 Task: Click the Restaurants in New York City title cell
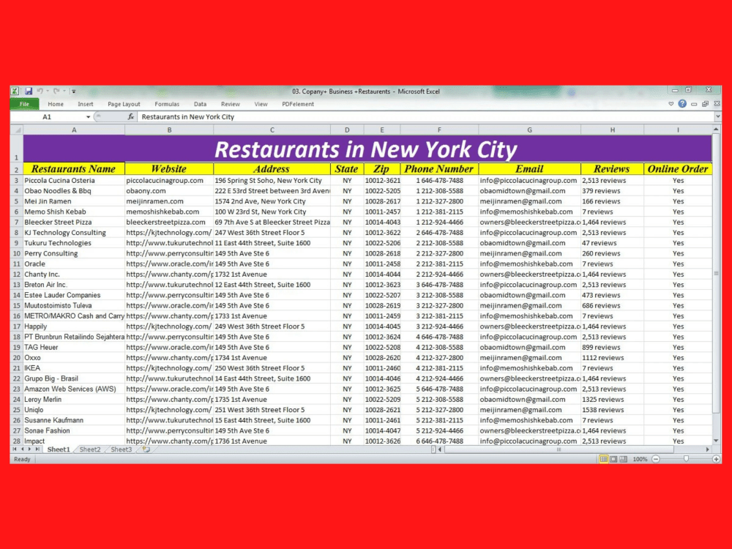367,149
